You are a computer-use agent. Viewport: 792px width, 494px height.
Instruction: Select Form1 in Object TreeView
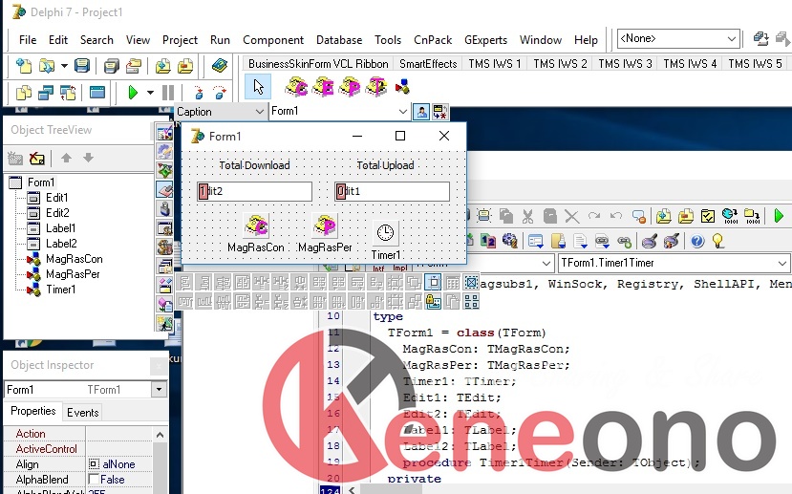tap(41, 183)
